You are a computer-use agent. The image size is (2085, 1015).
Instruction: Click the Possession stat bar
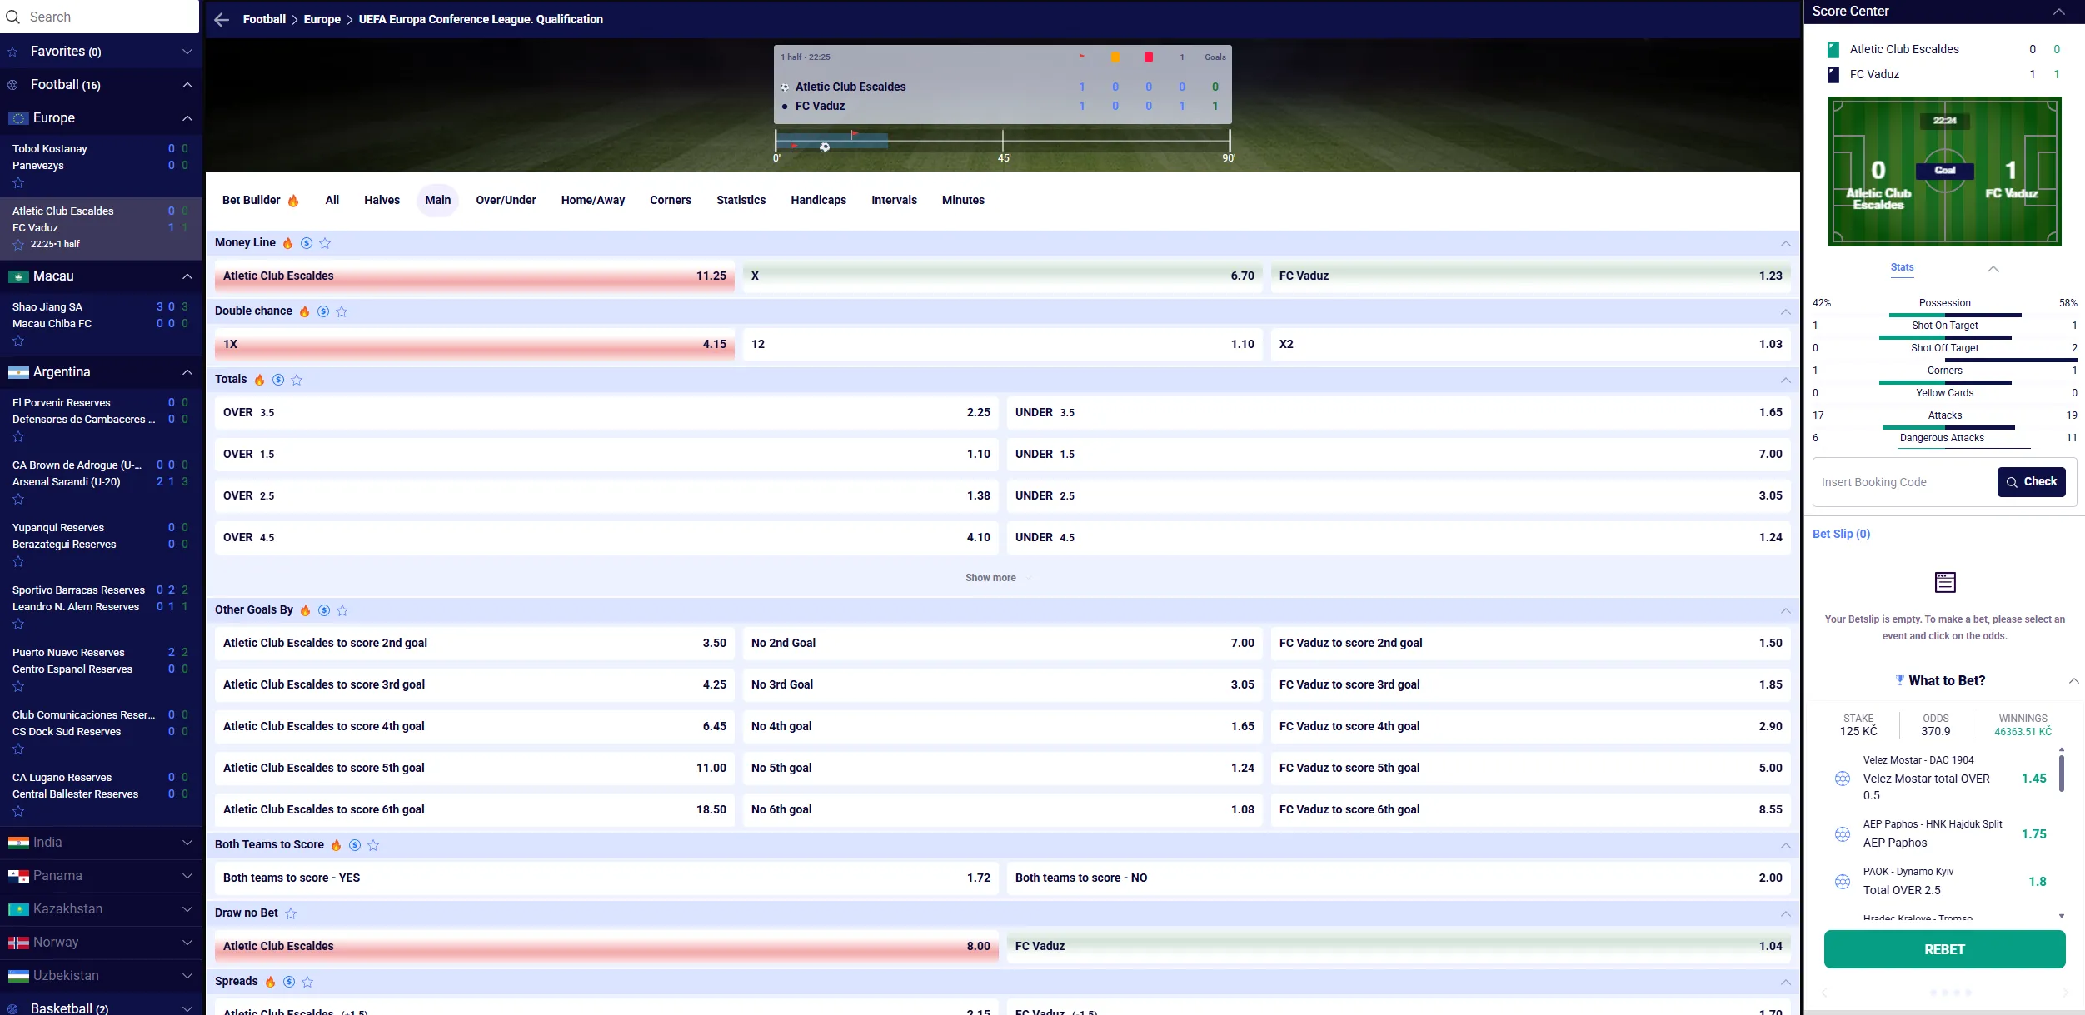click(1945, 315)
